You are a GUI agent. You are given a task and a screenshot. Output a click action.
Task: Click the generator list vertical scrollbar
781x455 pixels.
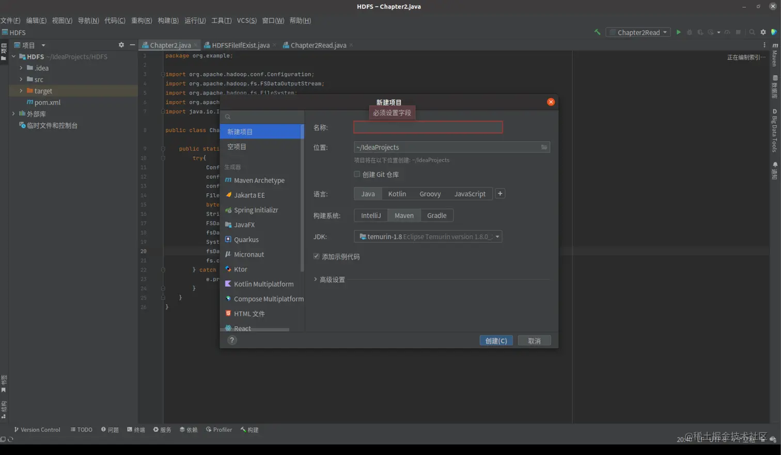pos(302,198)
